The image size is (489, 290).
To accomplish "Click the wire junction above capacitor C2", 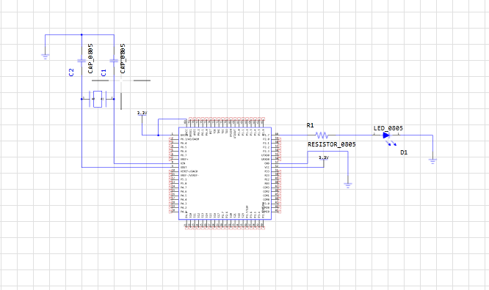I will (x=81, y=34).
